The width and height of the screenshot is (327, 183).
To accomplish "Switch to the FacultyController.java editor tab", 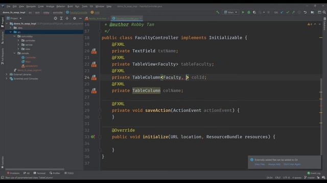I will tap(127, 18).
